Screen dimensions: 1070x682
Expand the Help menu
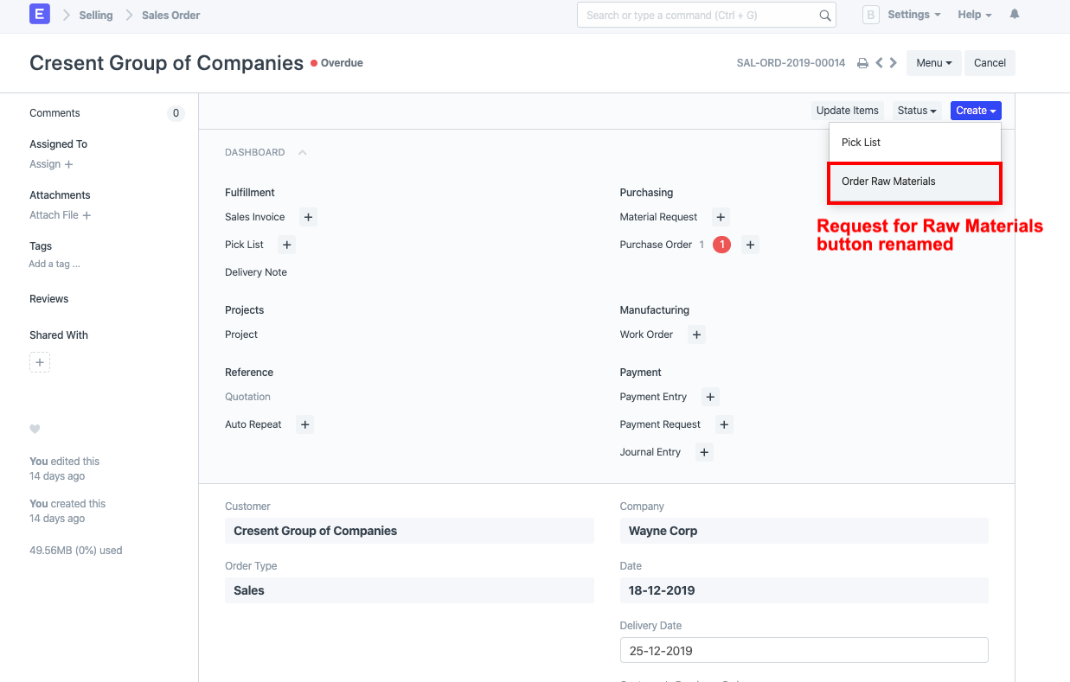coord(974,14)
